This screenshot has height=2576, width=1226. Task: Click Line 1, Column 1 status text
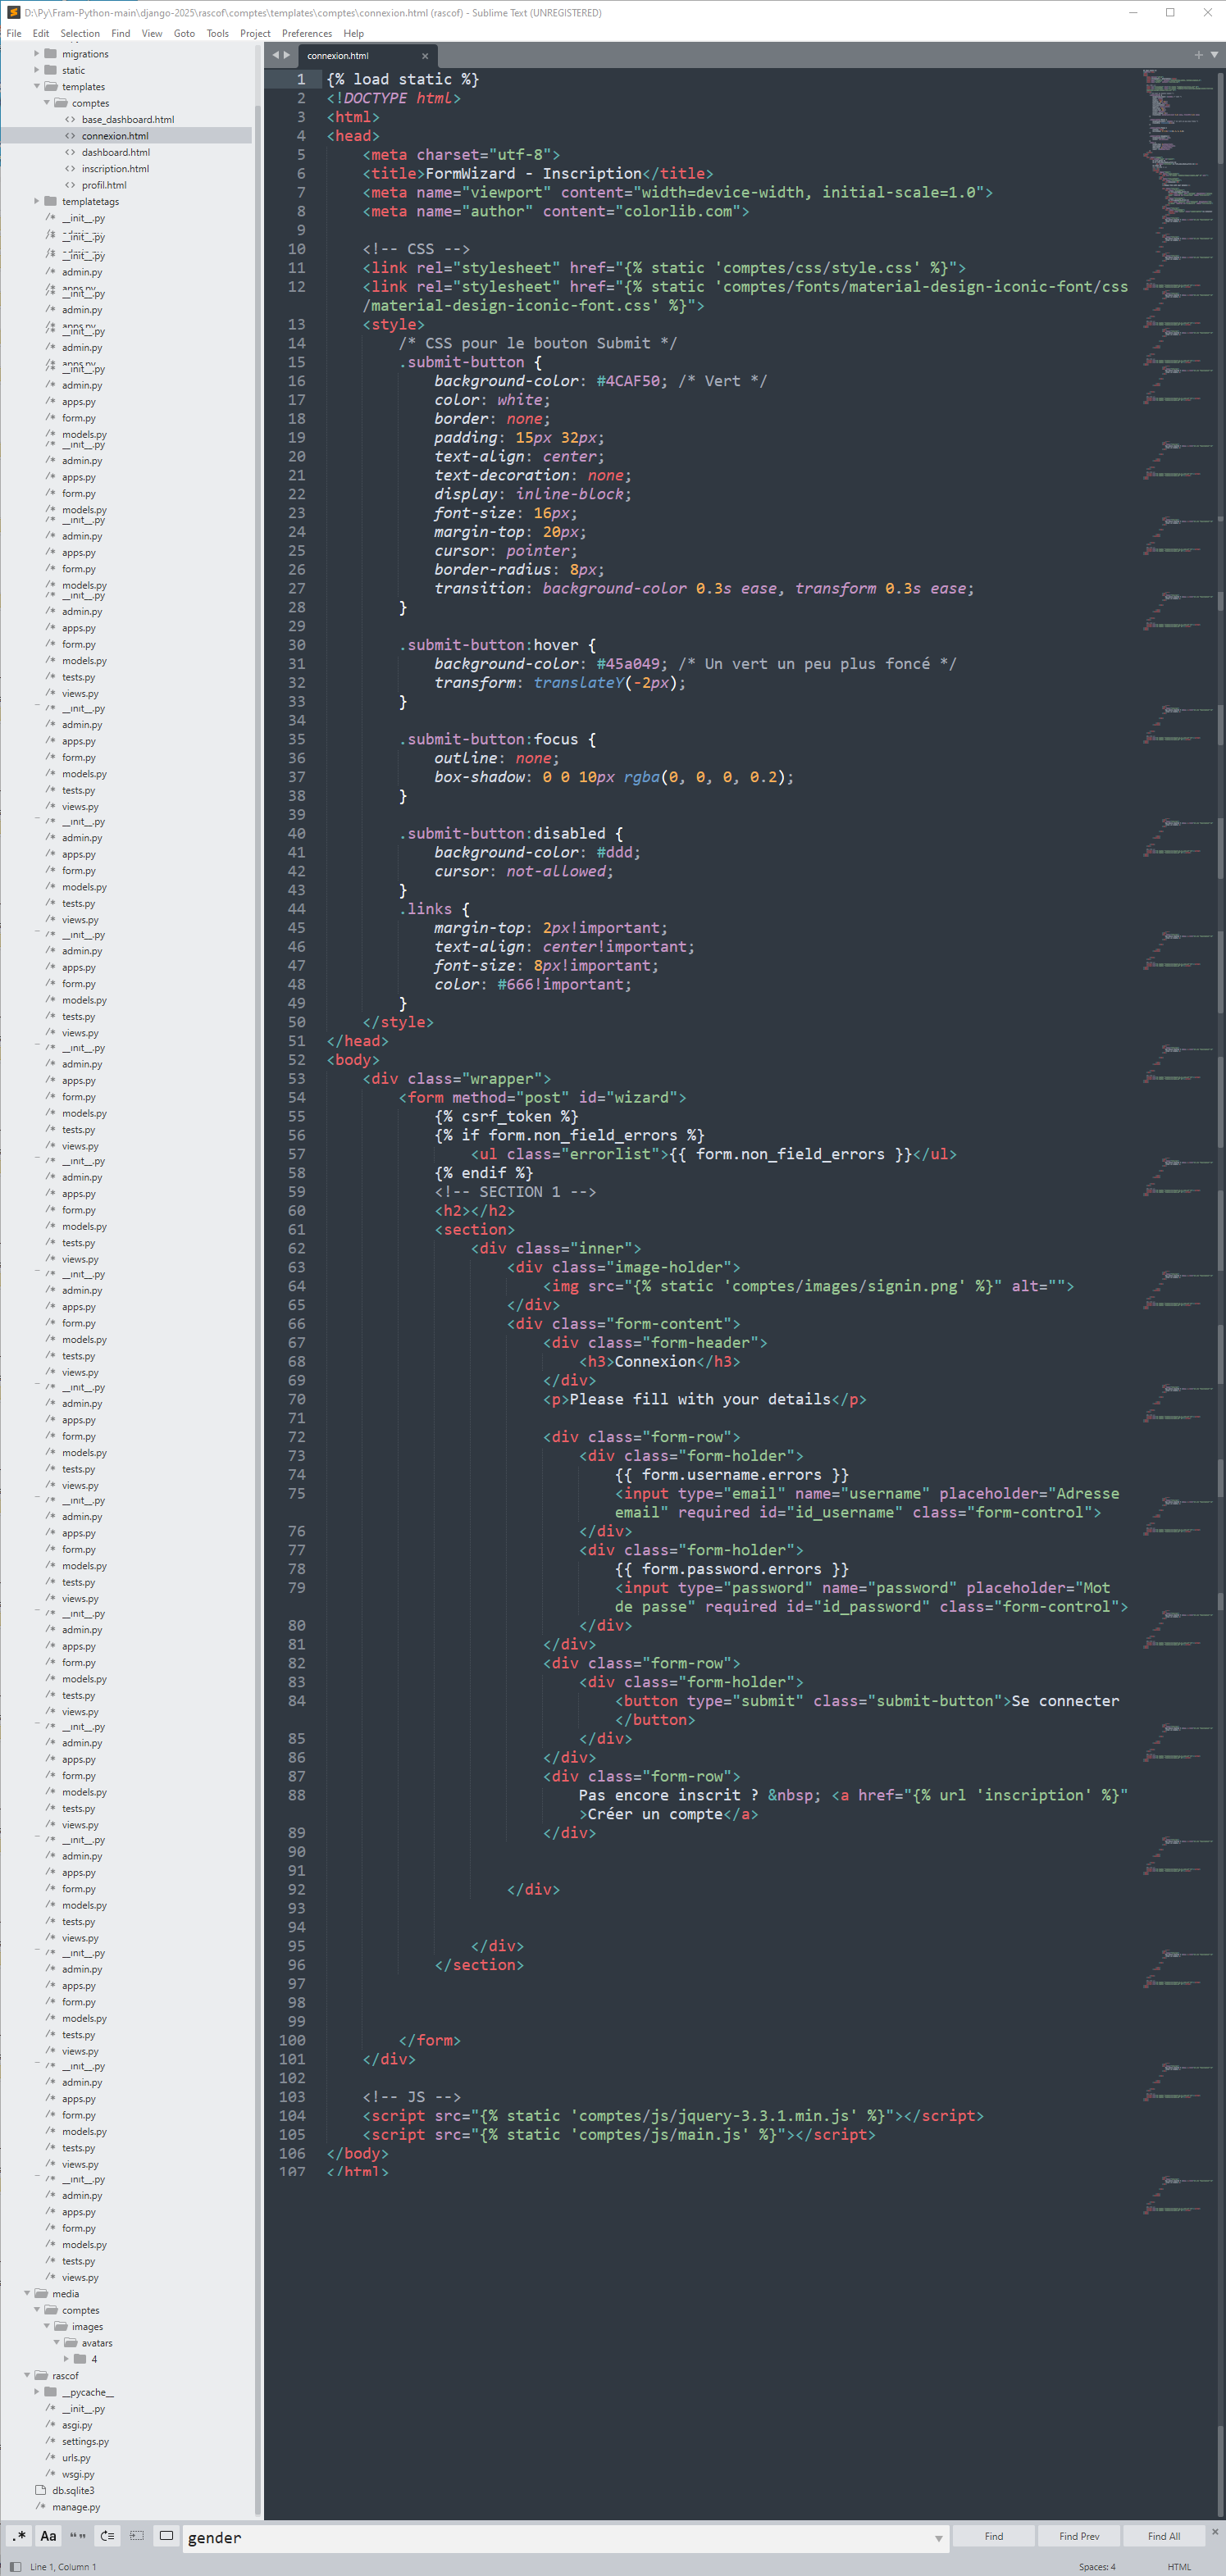tap(63, 2567)
